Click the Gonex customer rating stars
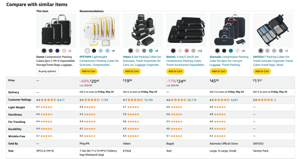Viewport: 297px width, 159px height. 48,100
